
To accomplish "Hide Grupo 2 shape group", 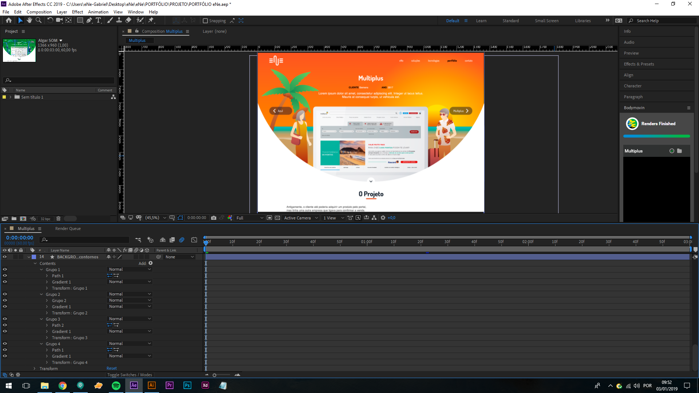I will (x=5, y=294).
